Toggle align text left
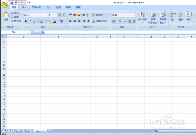This screenshot has width=196, height=135. tap(70, 21)
